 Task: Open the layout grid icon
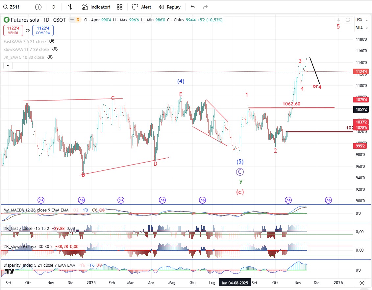coord(120,7)
